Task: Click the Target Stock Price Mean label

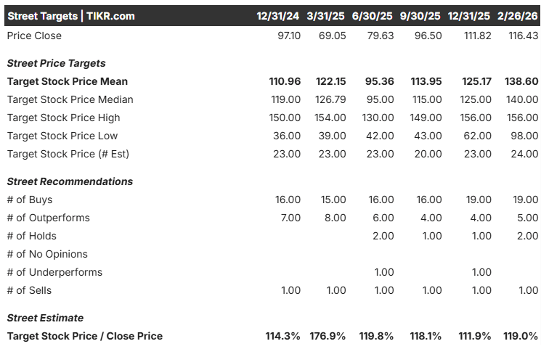Action: click(68, 81)
